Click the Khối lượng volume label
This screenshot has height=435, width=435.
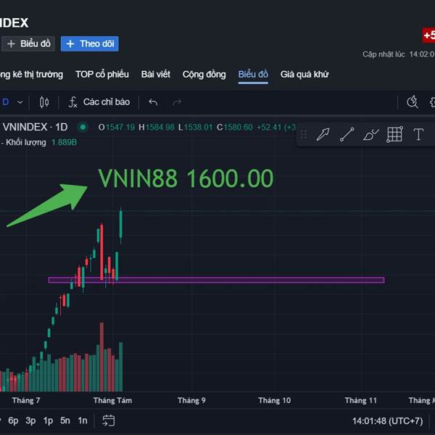pos(26,142)
